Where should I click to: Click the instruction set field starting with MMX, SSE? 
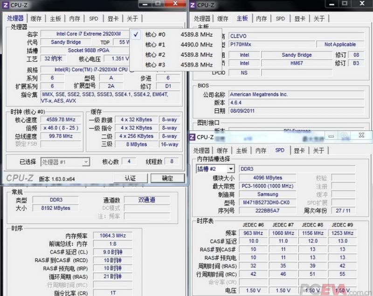(x=111, y=98)
